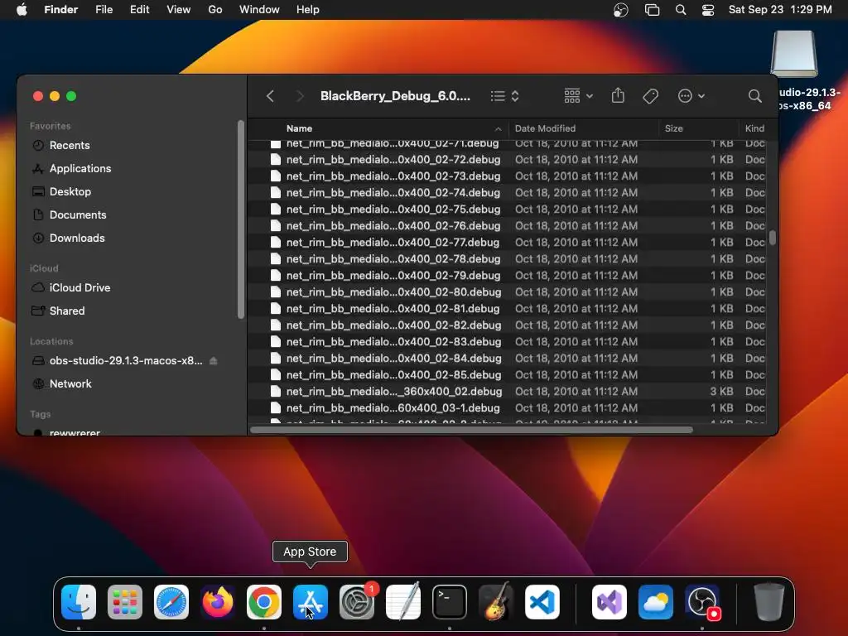The image size is (848, 636).
Task: Eject the obs-studio disk in sidebar
Action: coord(214,361)
